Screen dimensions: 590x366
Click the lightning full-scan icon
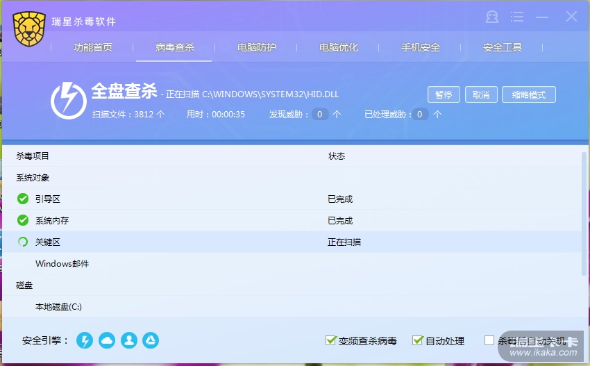click(69, 101)
